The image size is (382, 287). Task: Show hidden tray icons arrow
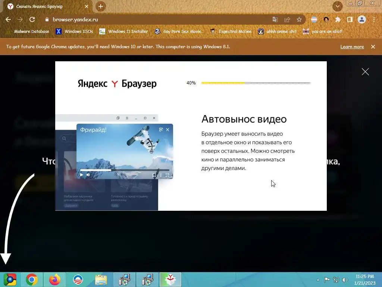pos(318,280)
